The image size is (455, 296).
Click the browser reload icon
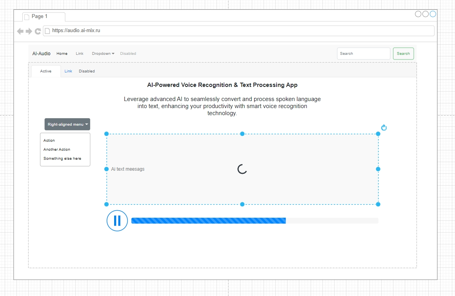38,31
